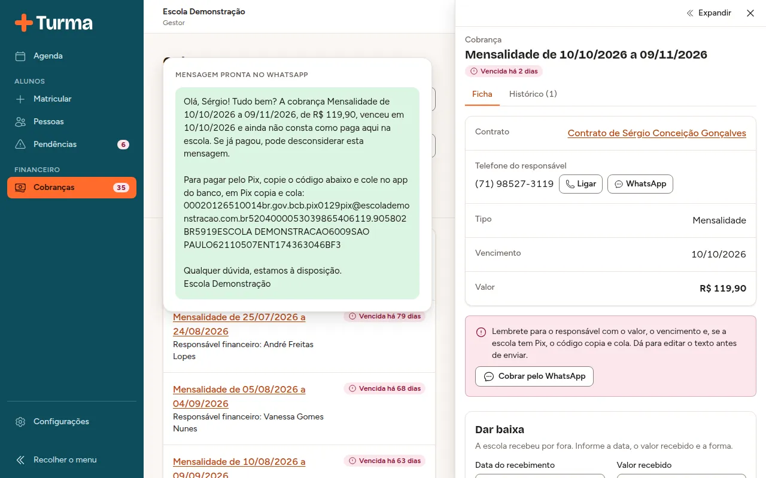This screenshot has height=478, width=766.
Task: Click the phone number (71) 98527-3119
Action: 515,184
